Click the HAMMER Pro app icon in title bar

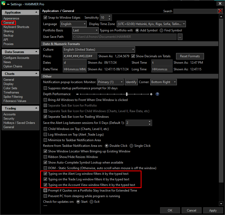pyautogui.click(x=3, y=3)
